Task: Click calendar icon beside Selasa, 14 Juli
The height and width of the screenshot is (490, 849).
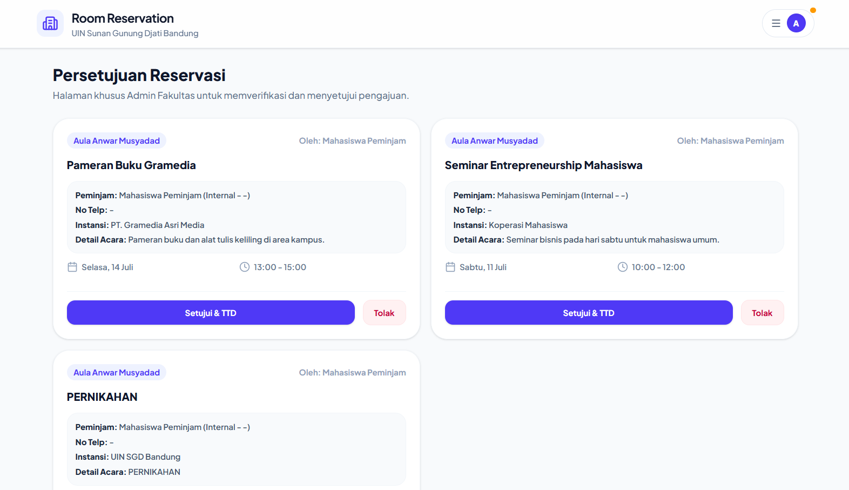Action: tap(72, 267)
